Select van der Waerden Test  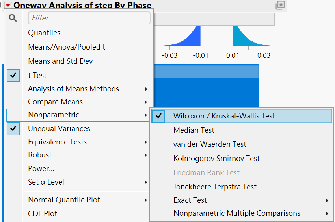[210, 144]
